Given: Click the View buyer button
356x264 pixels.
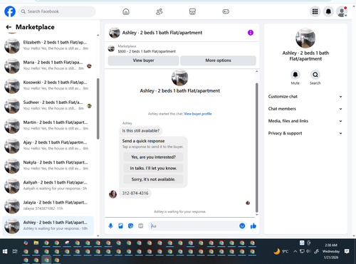Looking at the screenshot, I should click(x=143, y=60).
